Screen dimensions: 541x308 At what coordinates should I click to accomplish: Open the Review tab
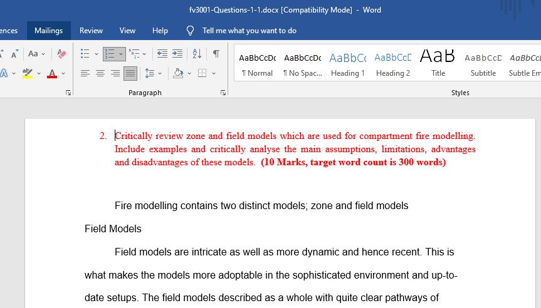click(x=91, y=31)
